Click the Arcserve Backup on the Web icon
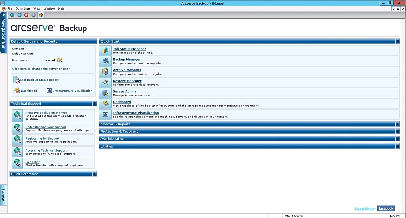Image resolution: width=406 pixels, height=218 pixels. click(x=17, y=115)
